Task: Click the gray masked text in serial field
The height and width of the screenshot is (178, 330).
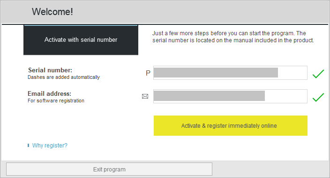Action: tap(216, 72)
